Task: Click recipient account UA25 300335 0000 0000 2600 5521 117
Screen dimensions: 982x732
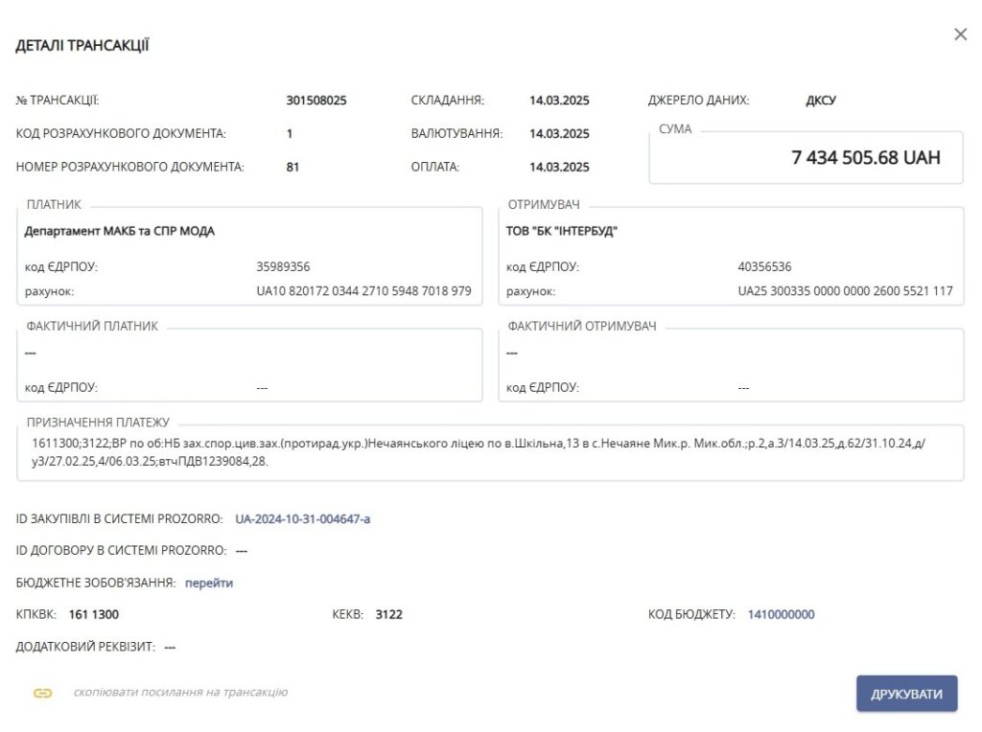Action: click(x=846, y=291)
